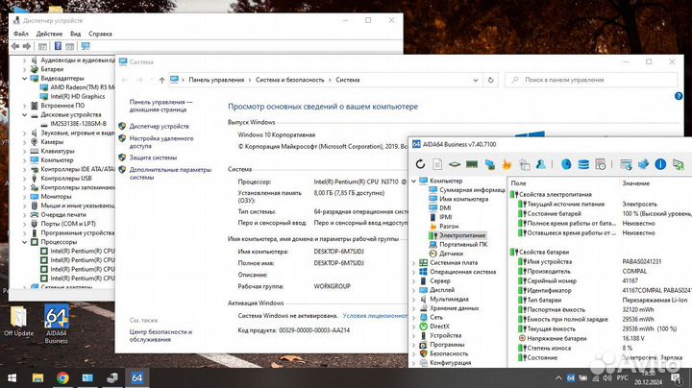Click the blue user silhouette icon in AIDA64
This screenshot has height=388, width=692.
coord(540,164)
